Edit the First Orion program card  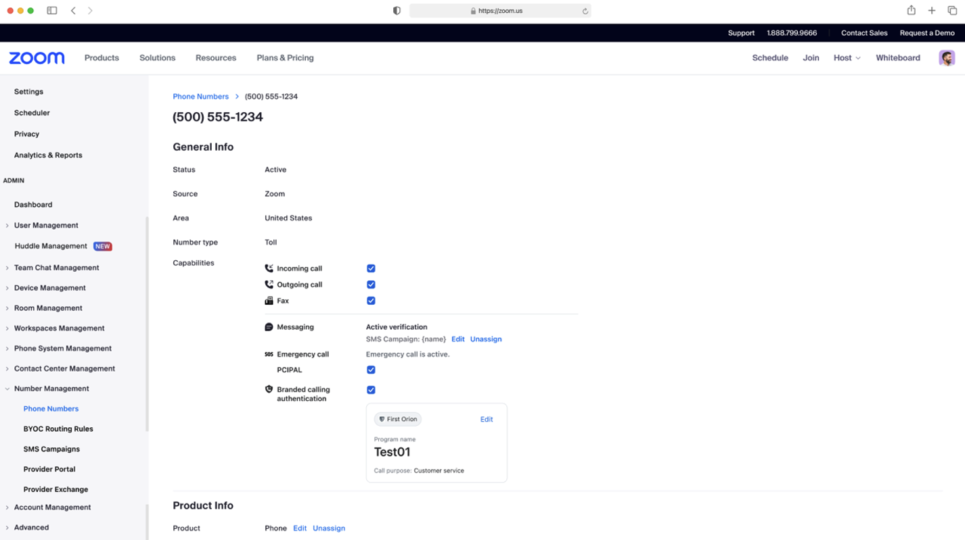click(x=487, y=420)
